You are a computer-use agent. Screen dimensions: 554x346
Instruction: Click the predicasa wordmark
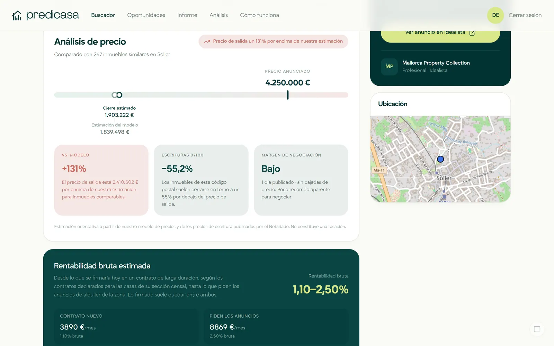click(53, 15)
